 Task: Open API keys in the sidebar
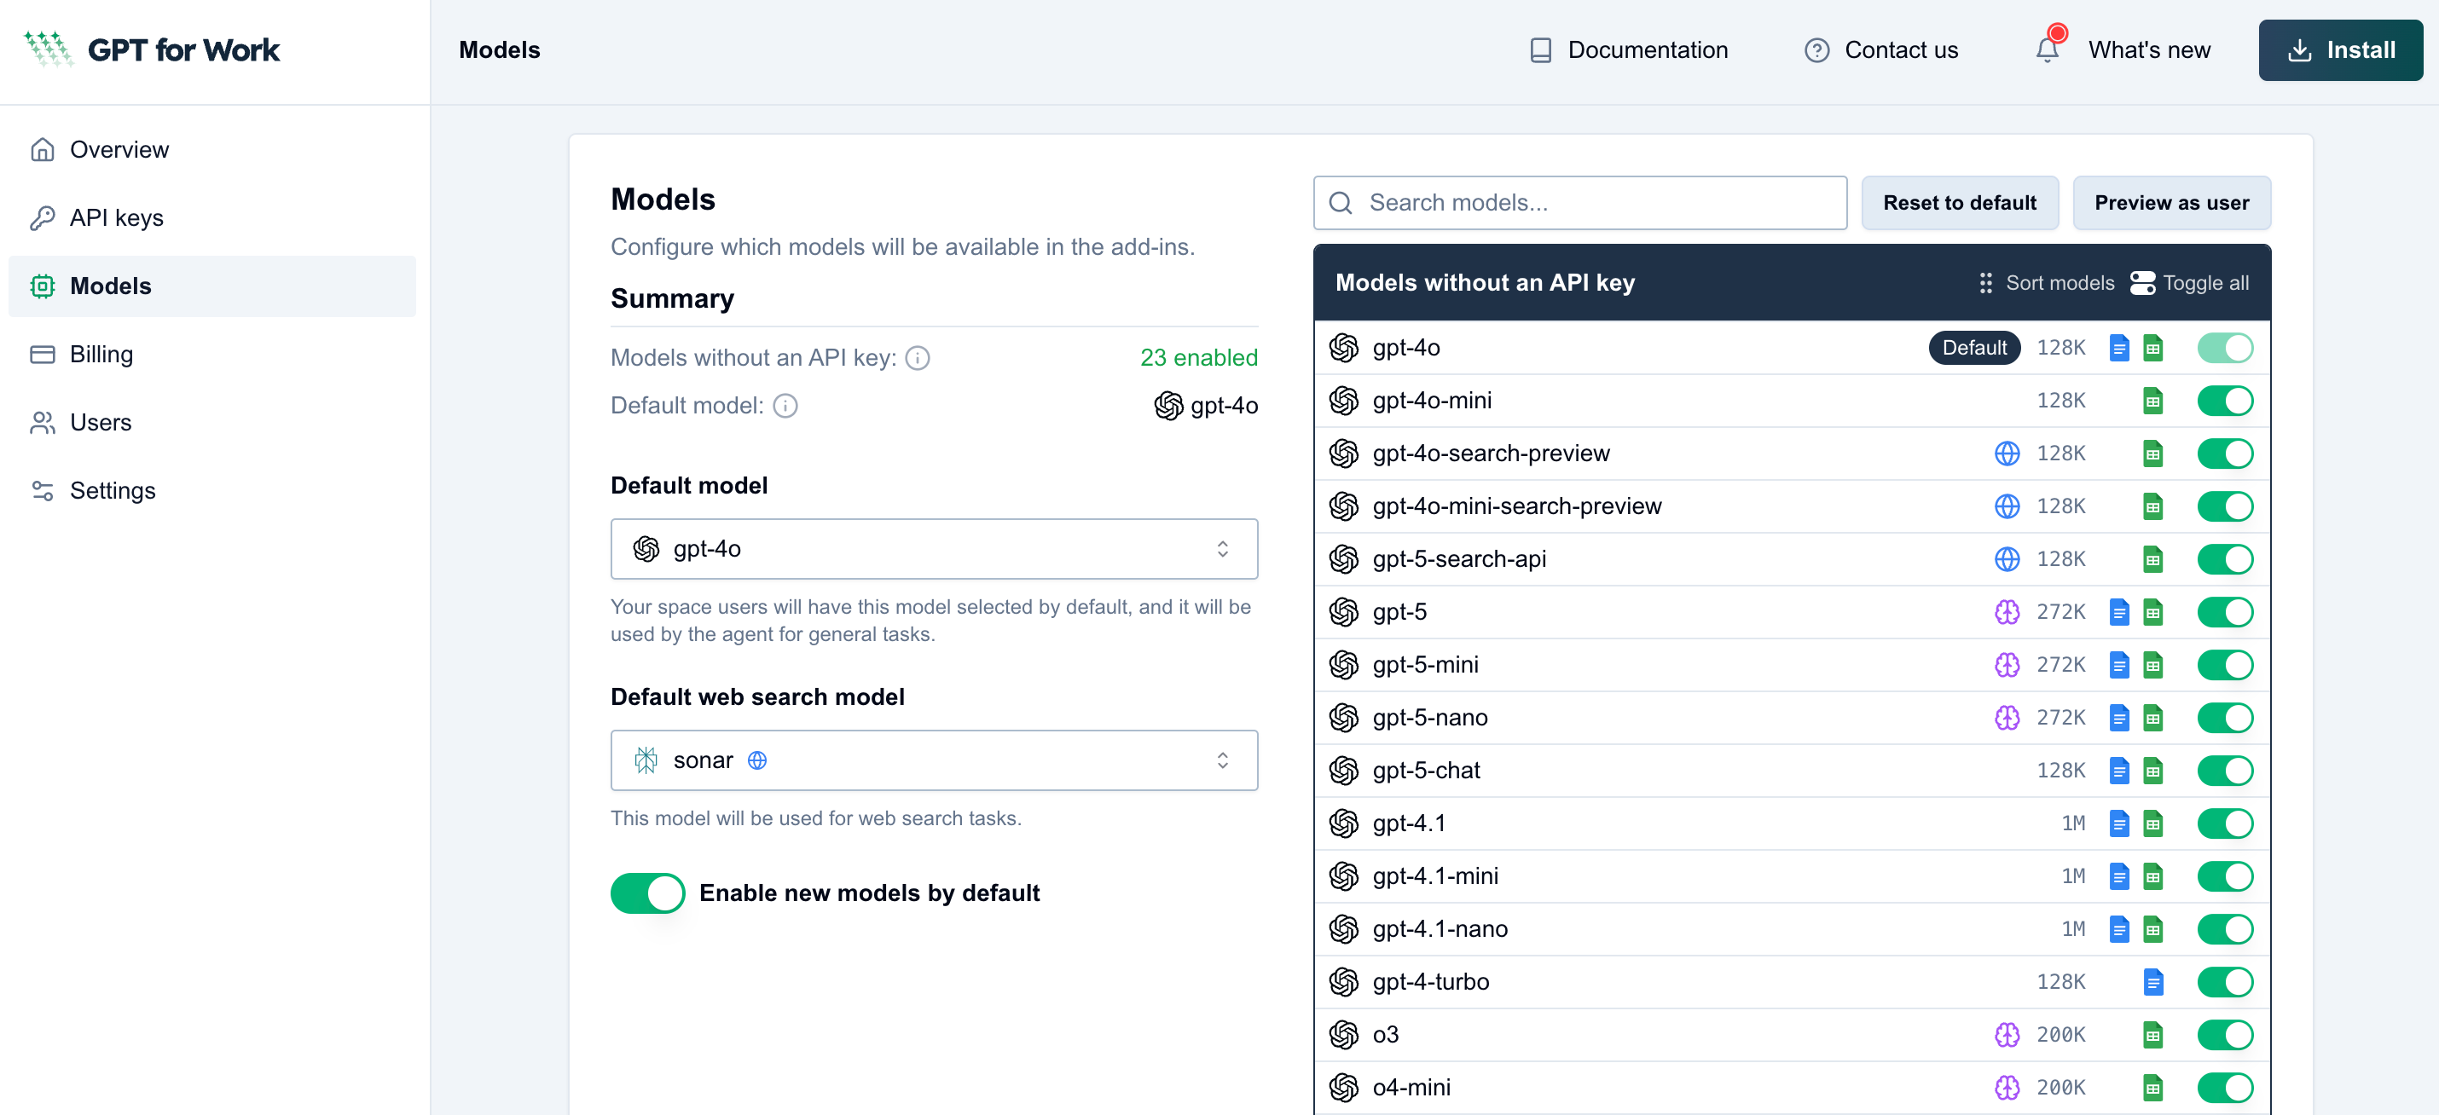(x=117, y=217)
